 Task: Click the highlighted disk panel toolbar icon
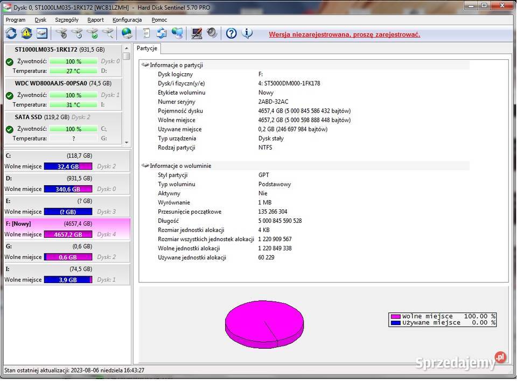(42, 33)
